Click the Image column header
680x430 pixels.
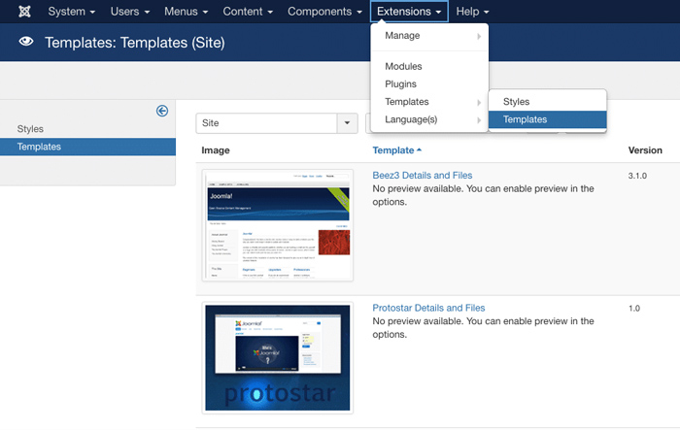216,150
